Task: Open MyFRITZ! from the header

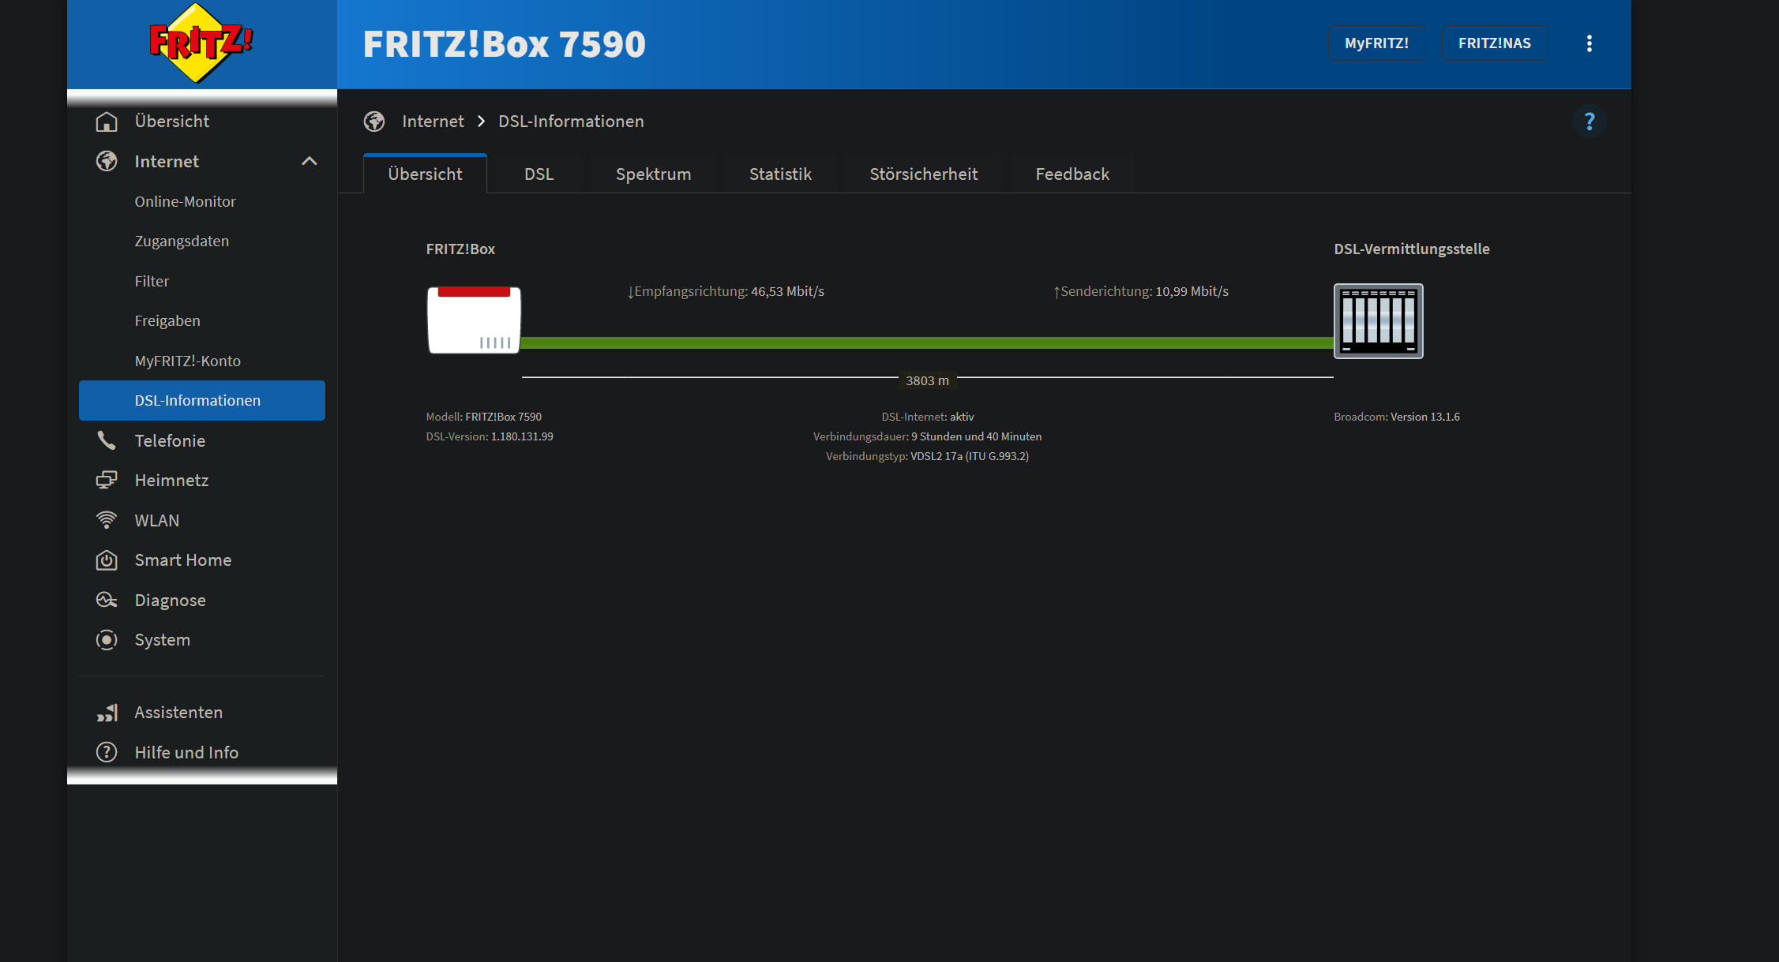Action: [x=1376, y=43]
